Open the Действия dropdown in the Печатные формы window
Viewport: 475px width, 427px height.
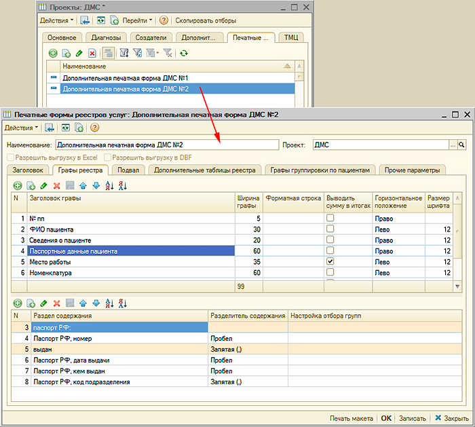click(x=21, y=127)
